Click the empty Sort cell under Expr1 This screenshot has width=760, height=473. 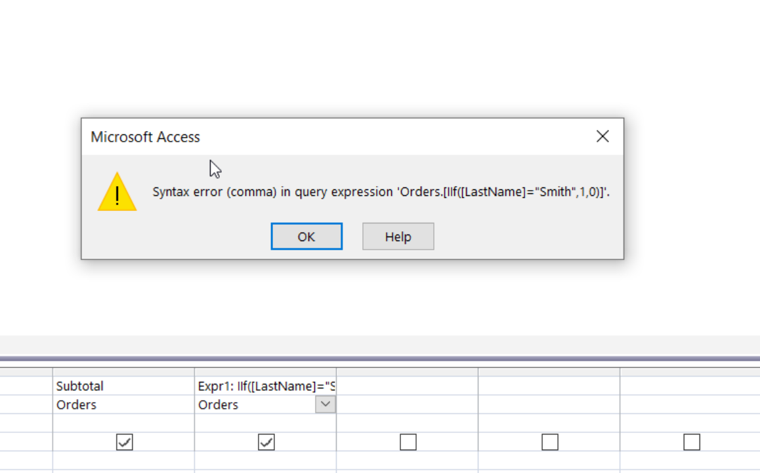point(266,423)
